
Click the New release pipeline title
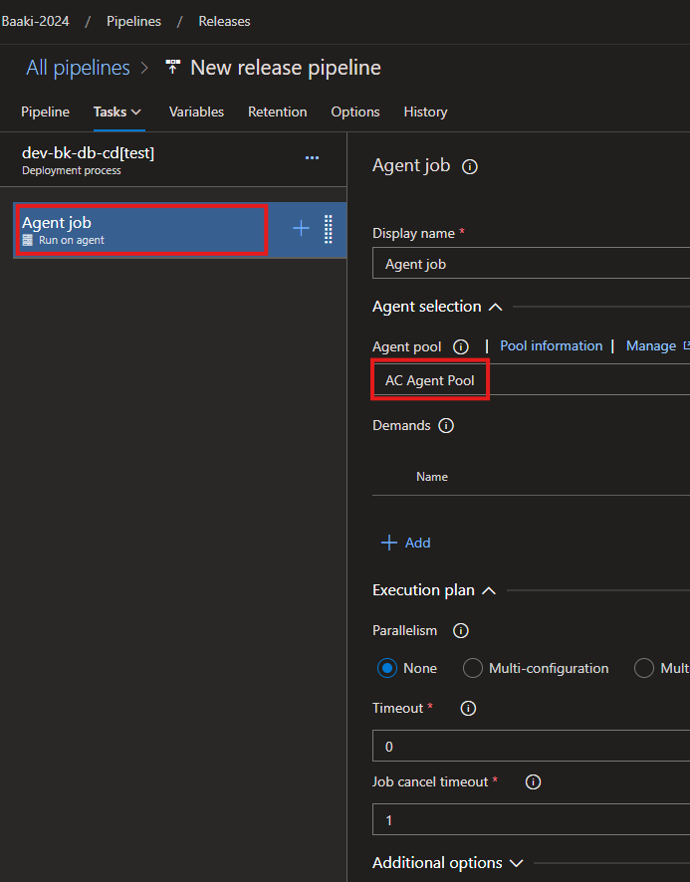pyautogui.click(x=286, y=68)
